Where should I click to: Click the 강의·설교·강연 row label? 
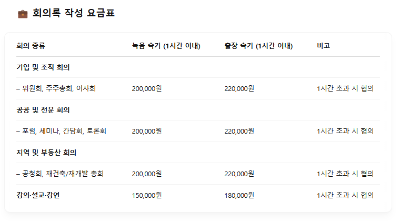pos(38,195)
